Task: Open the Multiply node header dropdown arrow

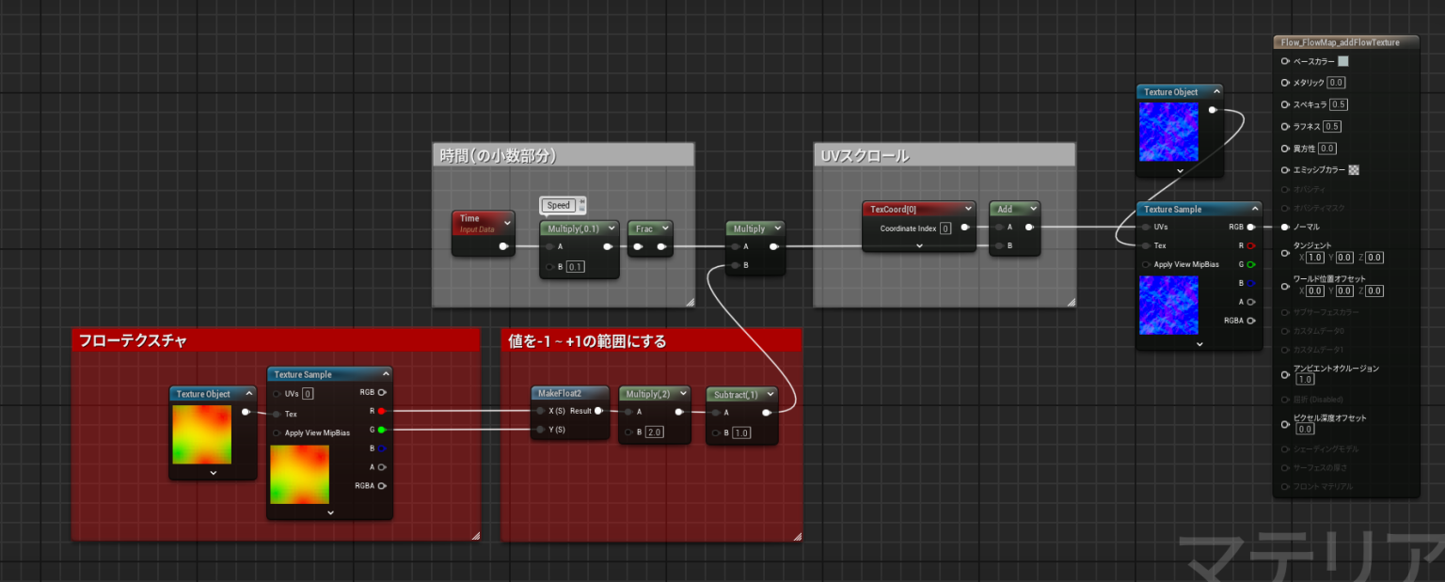Action: pyautogui.click(x=778, y=228)
